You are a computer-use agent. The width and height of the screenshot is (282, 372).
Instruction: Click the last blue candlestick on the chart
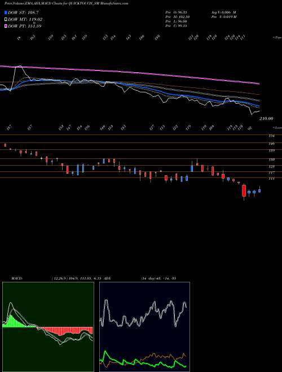click(x=259, y=191)
